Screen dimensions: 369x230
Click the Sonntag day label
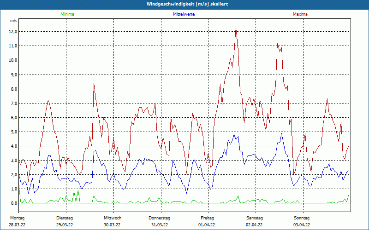tap(302, 218)
